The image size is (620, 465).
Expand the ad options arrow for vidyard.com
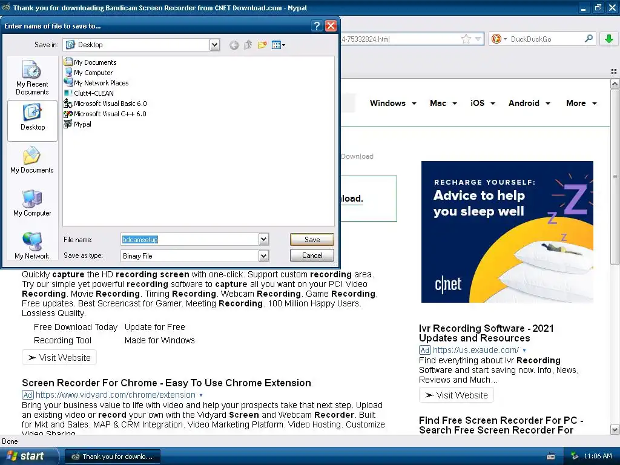pyautogui.click(x=201, y=395)
